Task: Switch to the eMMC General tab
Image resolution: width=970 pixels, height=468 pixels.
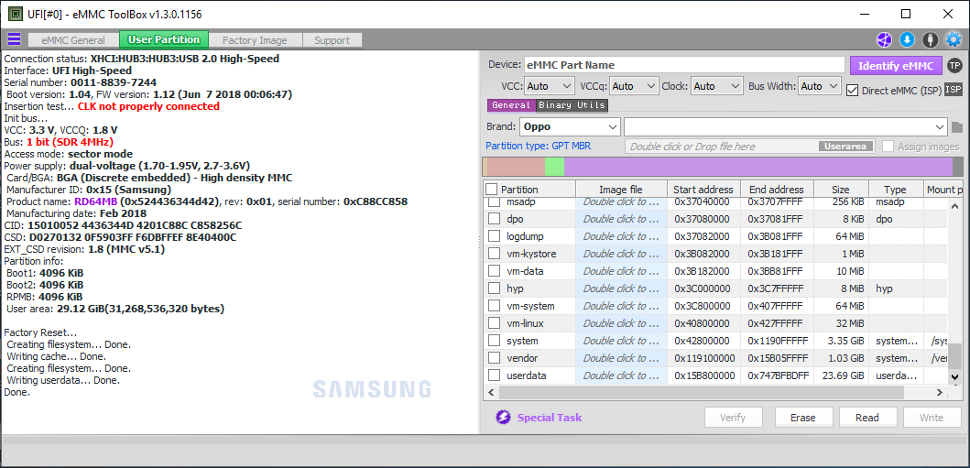Action: pyautogui.click(x=73, y=40)
